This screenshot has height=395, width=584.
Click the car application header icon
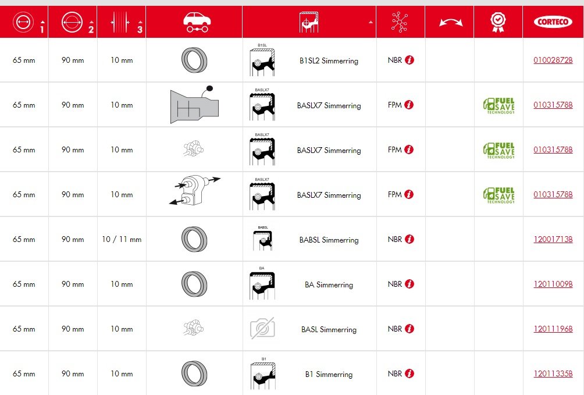[197, 22]
